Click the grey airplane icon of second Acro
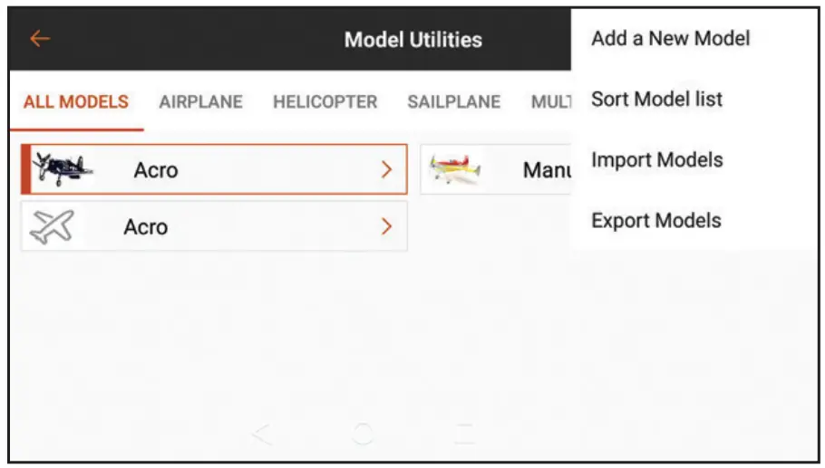 coord(52,226)
